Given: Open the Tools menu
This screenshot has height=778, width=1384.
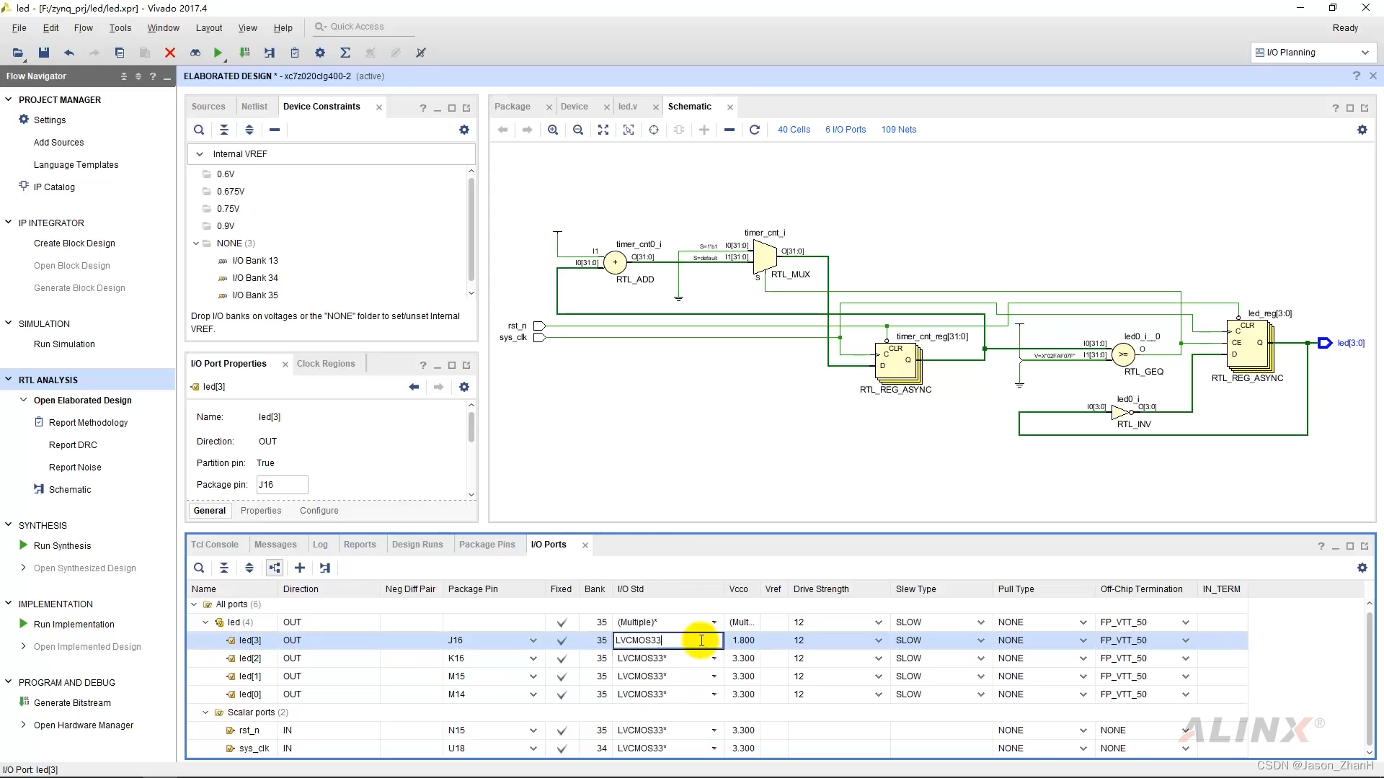Looking at the screenshot, I should pos(120,27).
